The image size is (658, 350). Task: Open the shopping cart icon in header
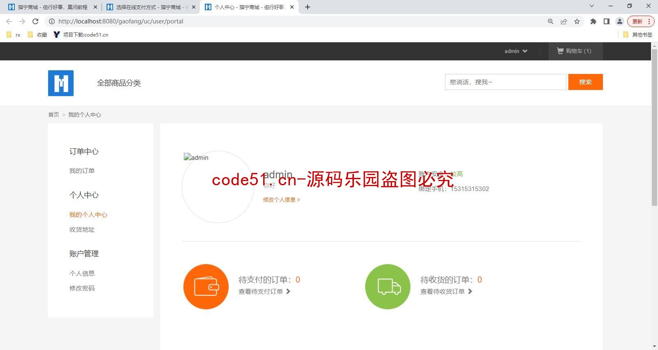click(x=560, y=51)
